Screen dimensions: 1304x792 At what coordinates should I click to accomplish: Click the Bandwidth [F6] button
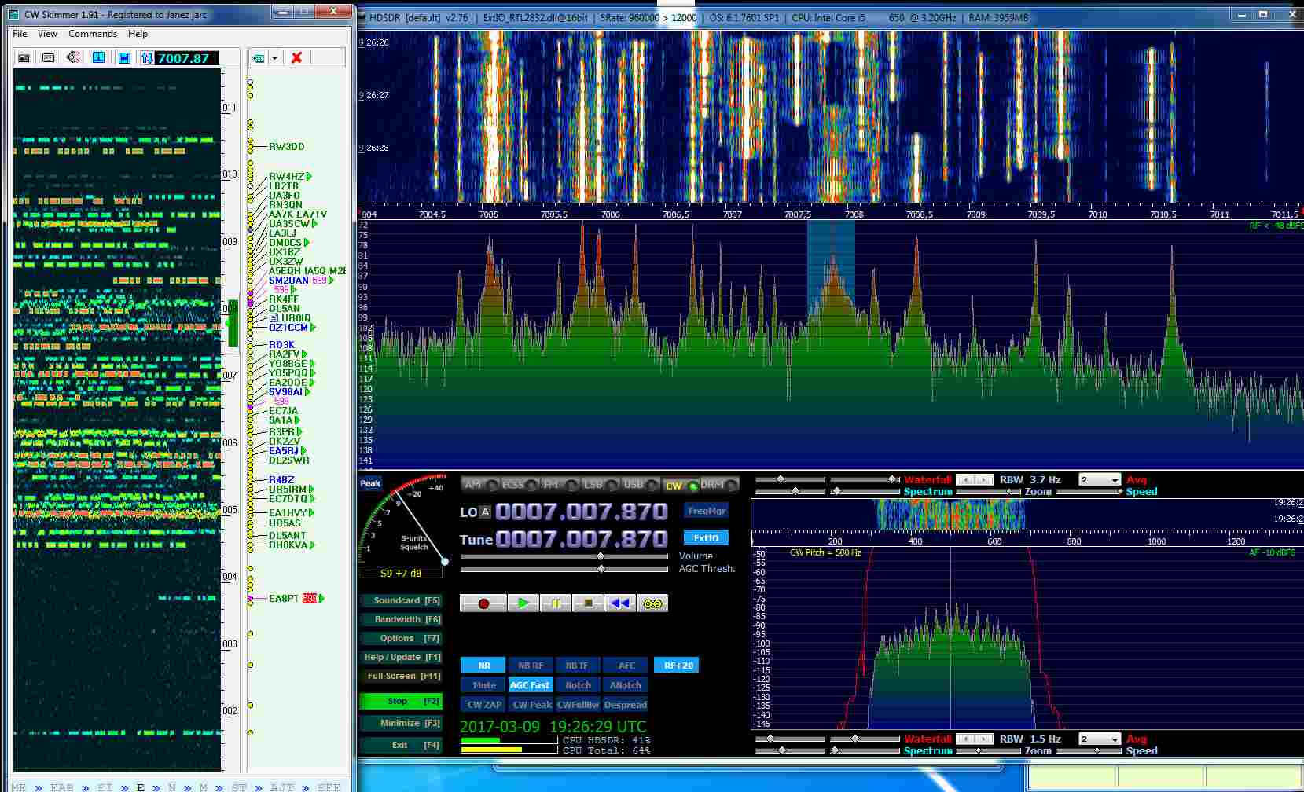tap(402, 619)
